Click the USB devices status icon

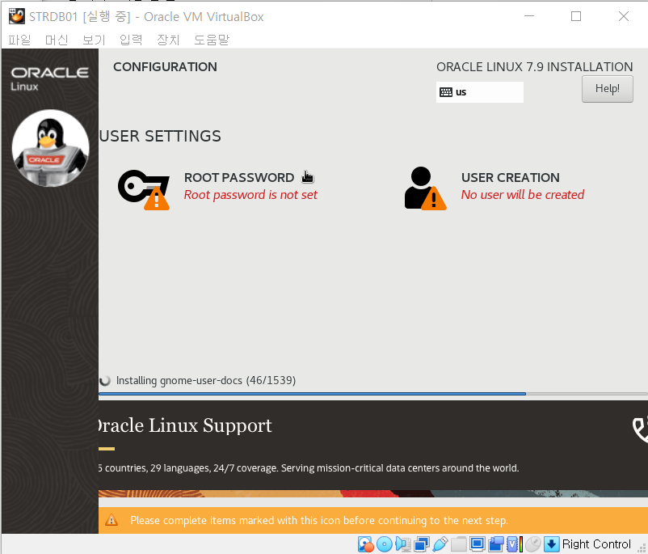pyautogui.click(x=440, y=544)
